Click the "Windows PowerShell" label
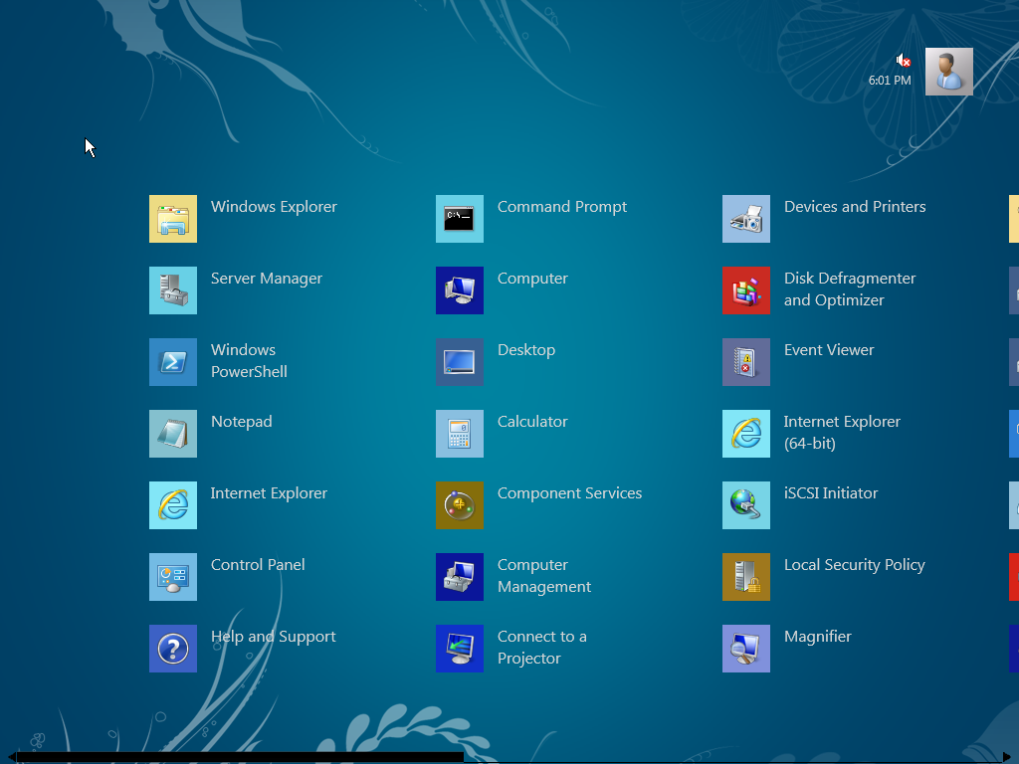 (x=249, y=360)
